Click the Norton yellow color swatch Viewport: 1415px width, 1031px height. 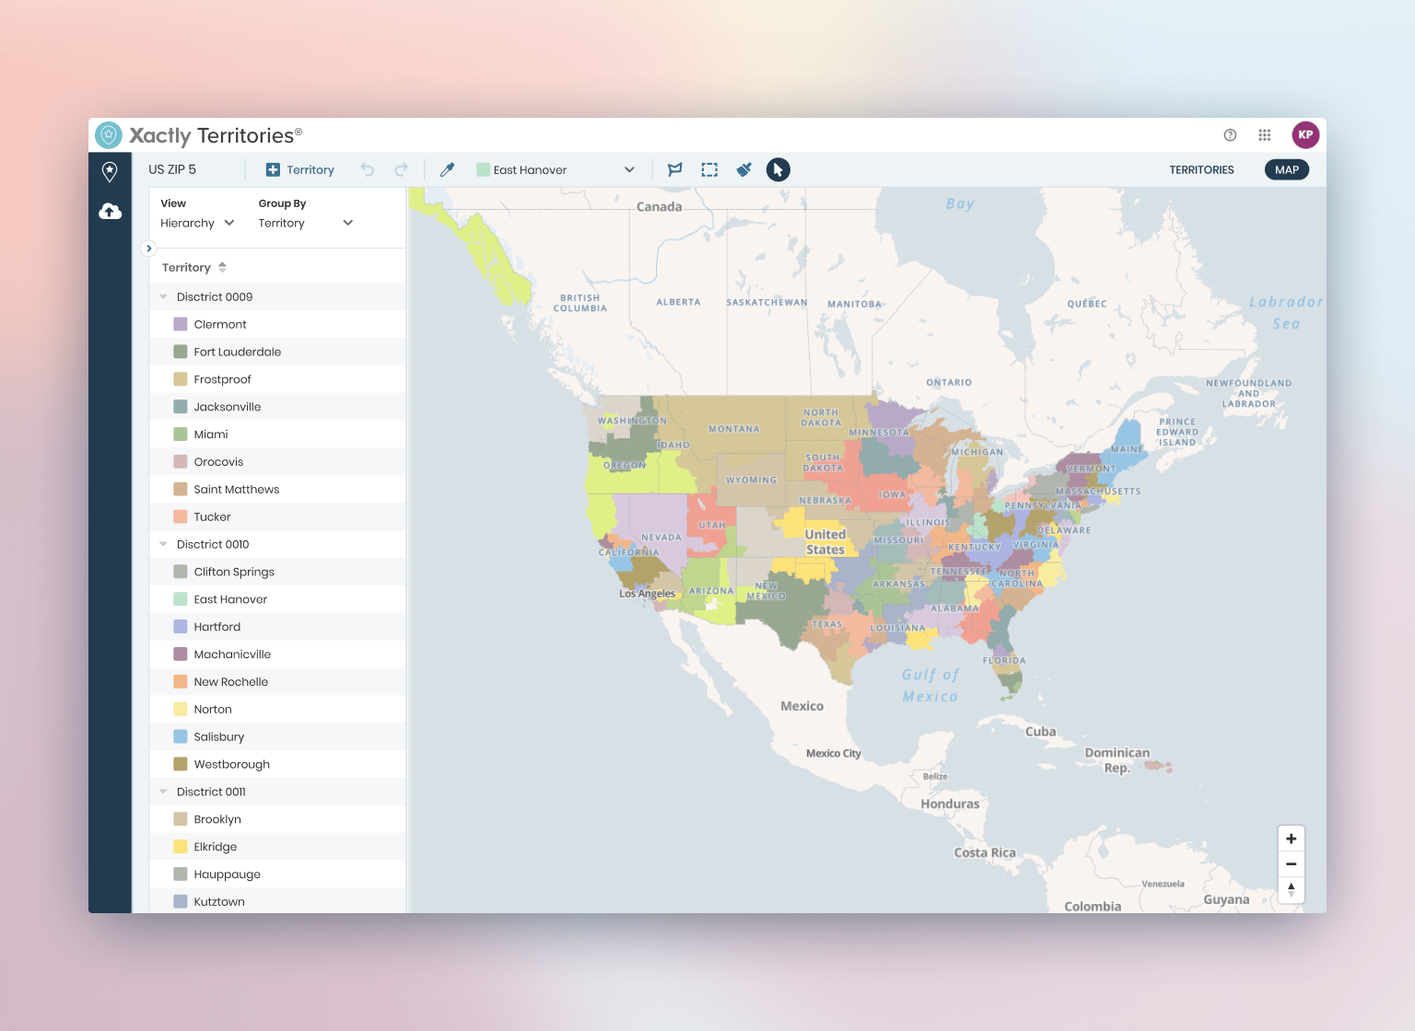click(x=181, y=710)
